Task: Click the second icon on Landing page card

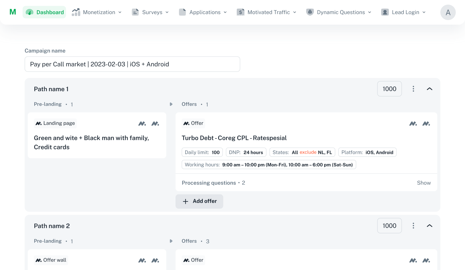Action: tap(155, 124)
